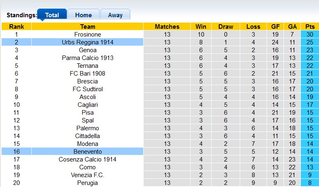The width and height of the screenshot is (319, 187).
Task: Click the Matches column header
Action: tap(167, 27)
